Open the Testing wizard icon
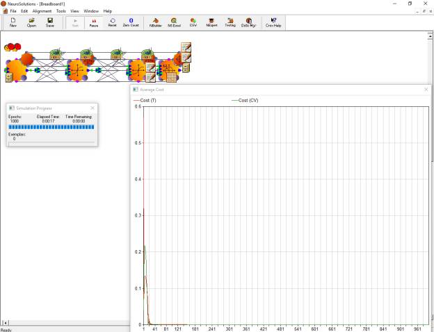 (230, 22)
